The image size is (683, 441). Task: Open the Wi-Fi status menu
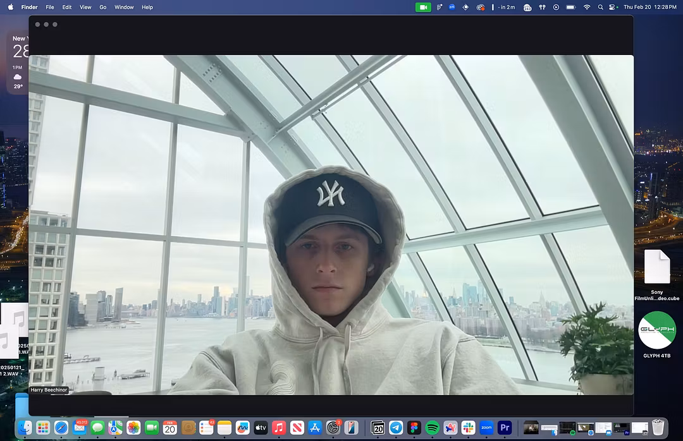587,7
